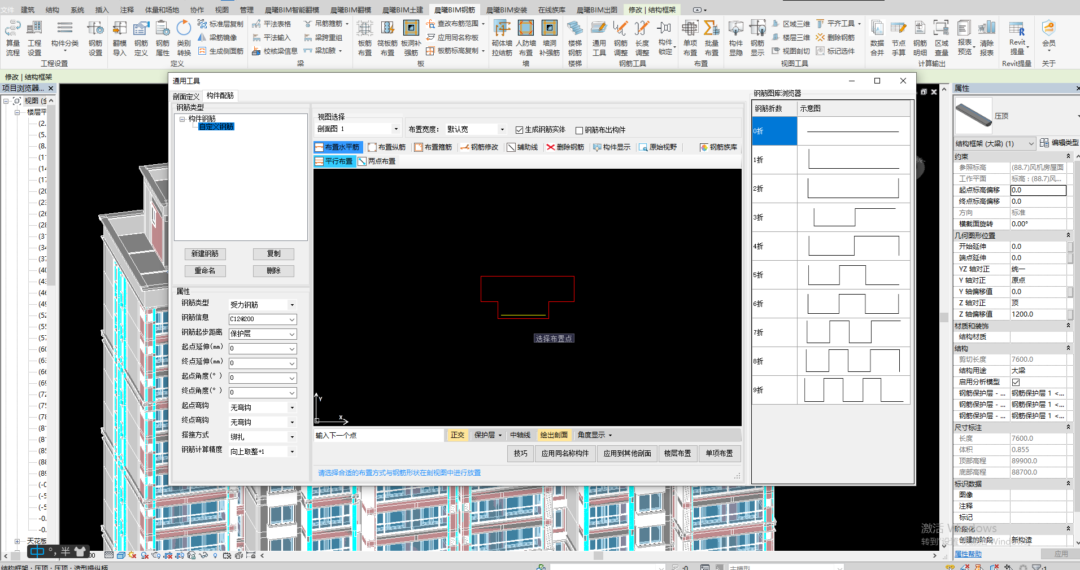1080x570 pixels.
Task: Click the 重命名 button
Action: tap(205, 271)
